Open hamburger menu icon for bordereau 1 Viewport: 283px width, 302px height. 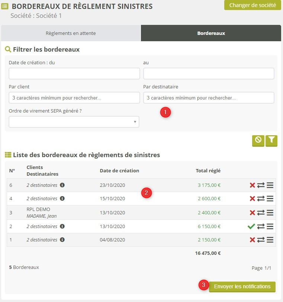pyautogui.click(x=270, y=240)
